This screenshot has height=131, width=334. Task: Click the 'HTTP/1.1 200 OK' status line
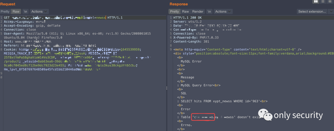tap(187, 18)
